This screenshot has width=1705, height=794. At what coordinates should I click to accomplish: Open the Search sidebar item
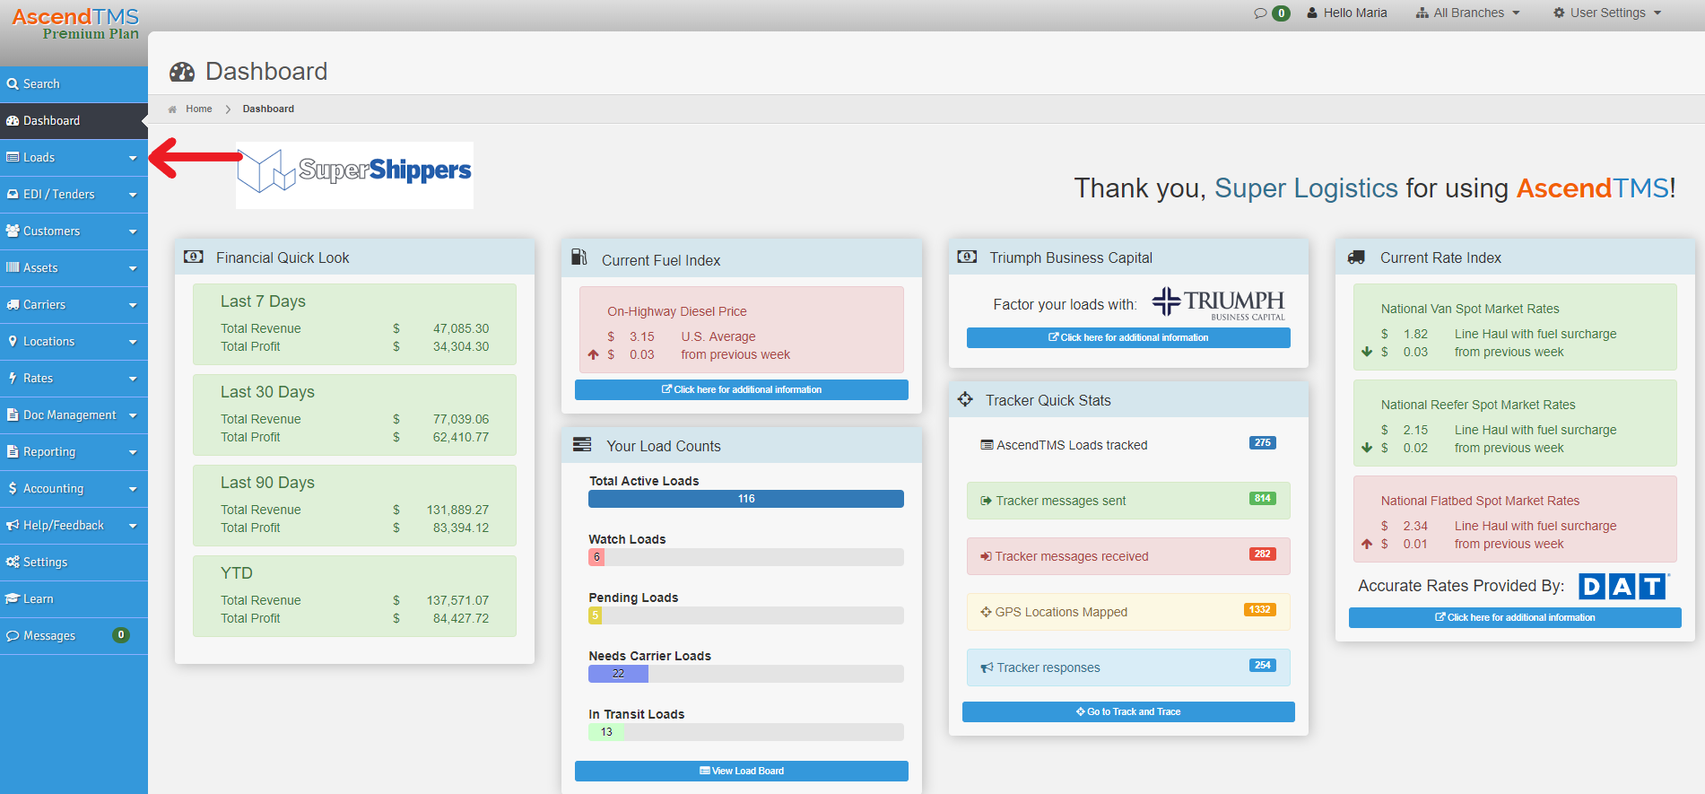[x=74, y=83]
